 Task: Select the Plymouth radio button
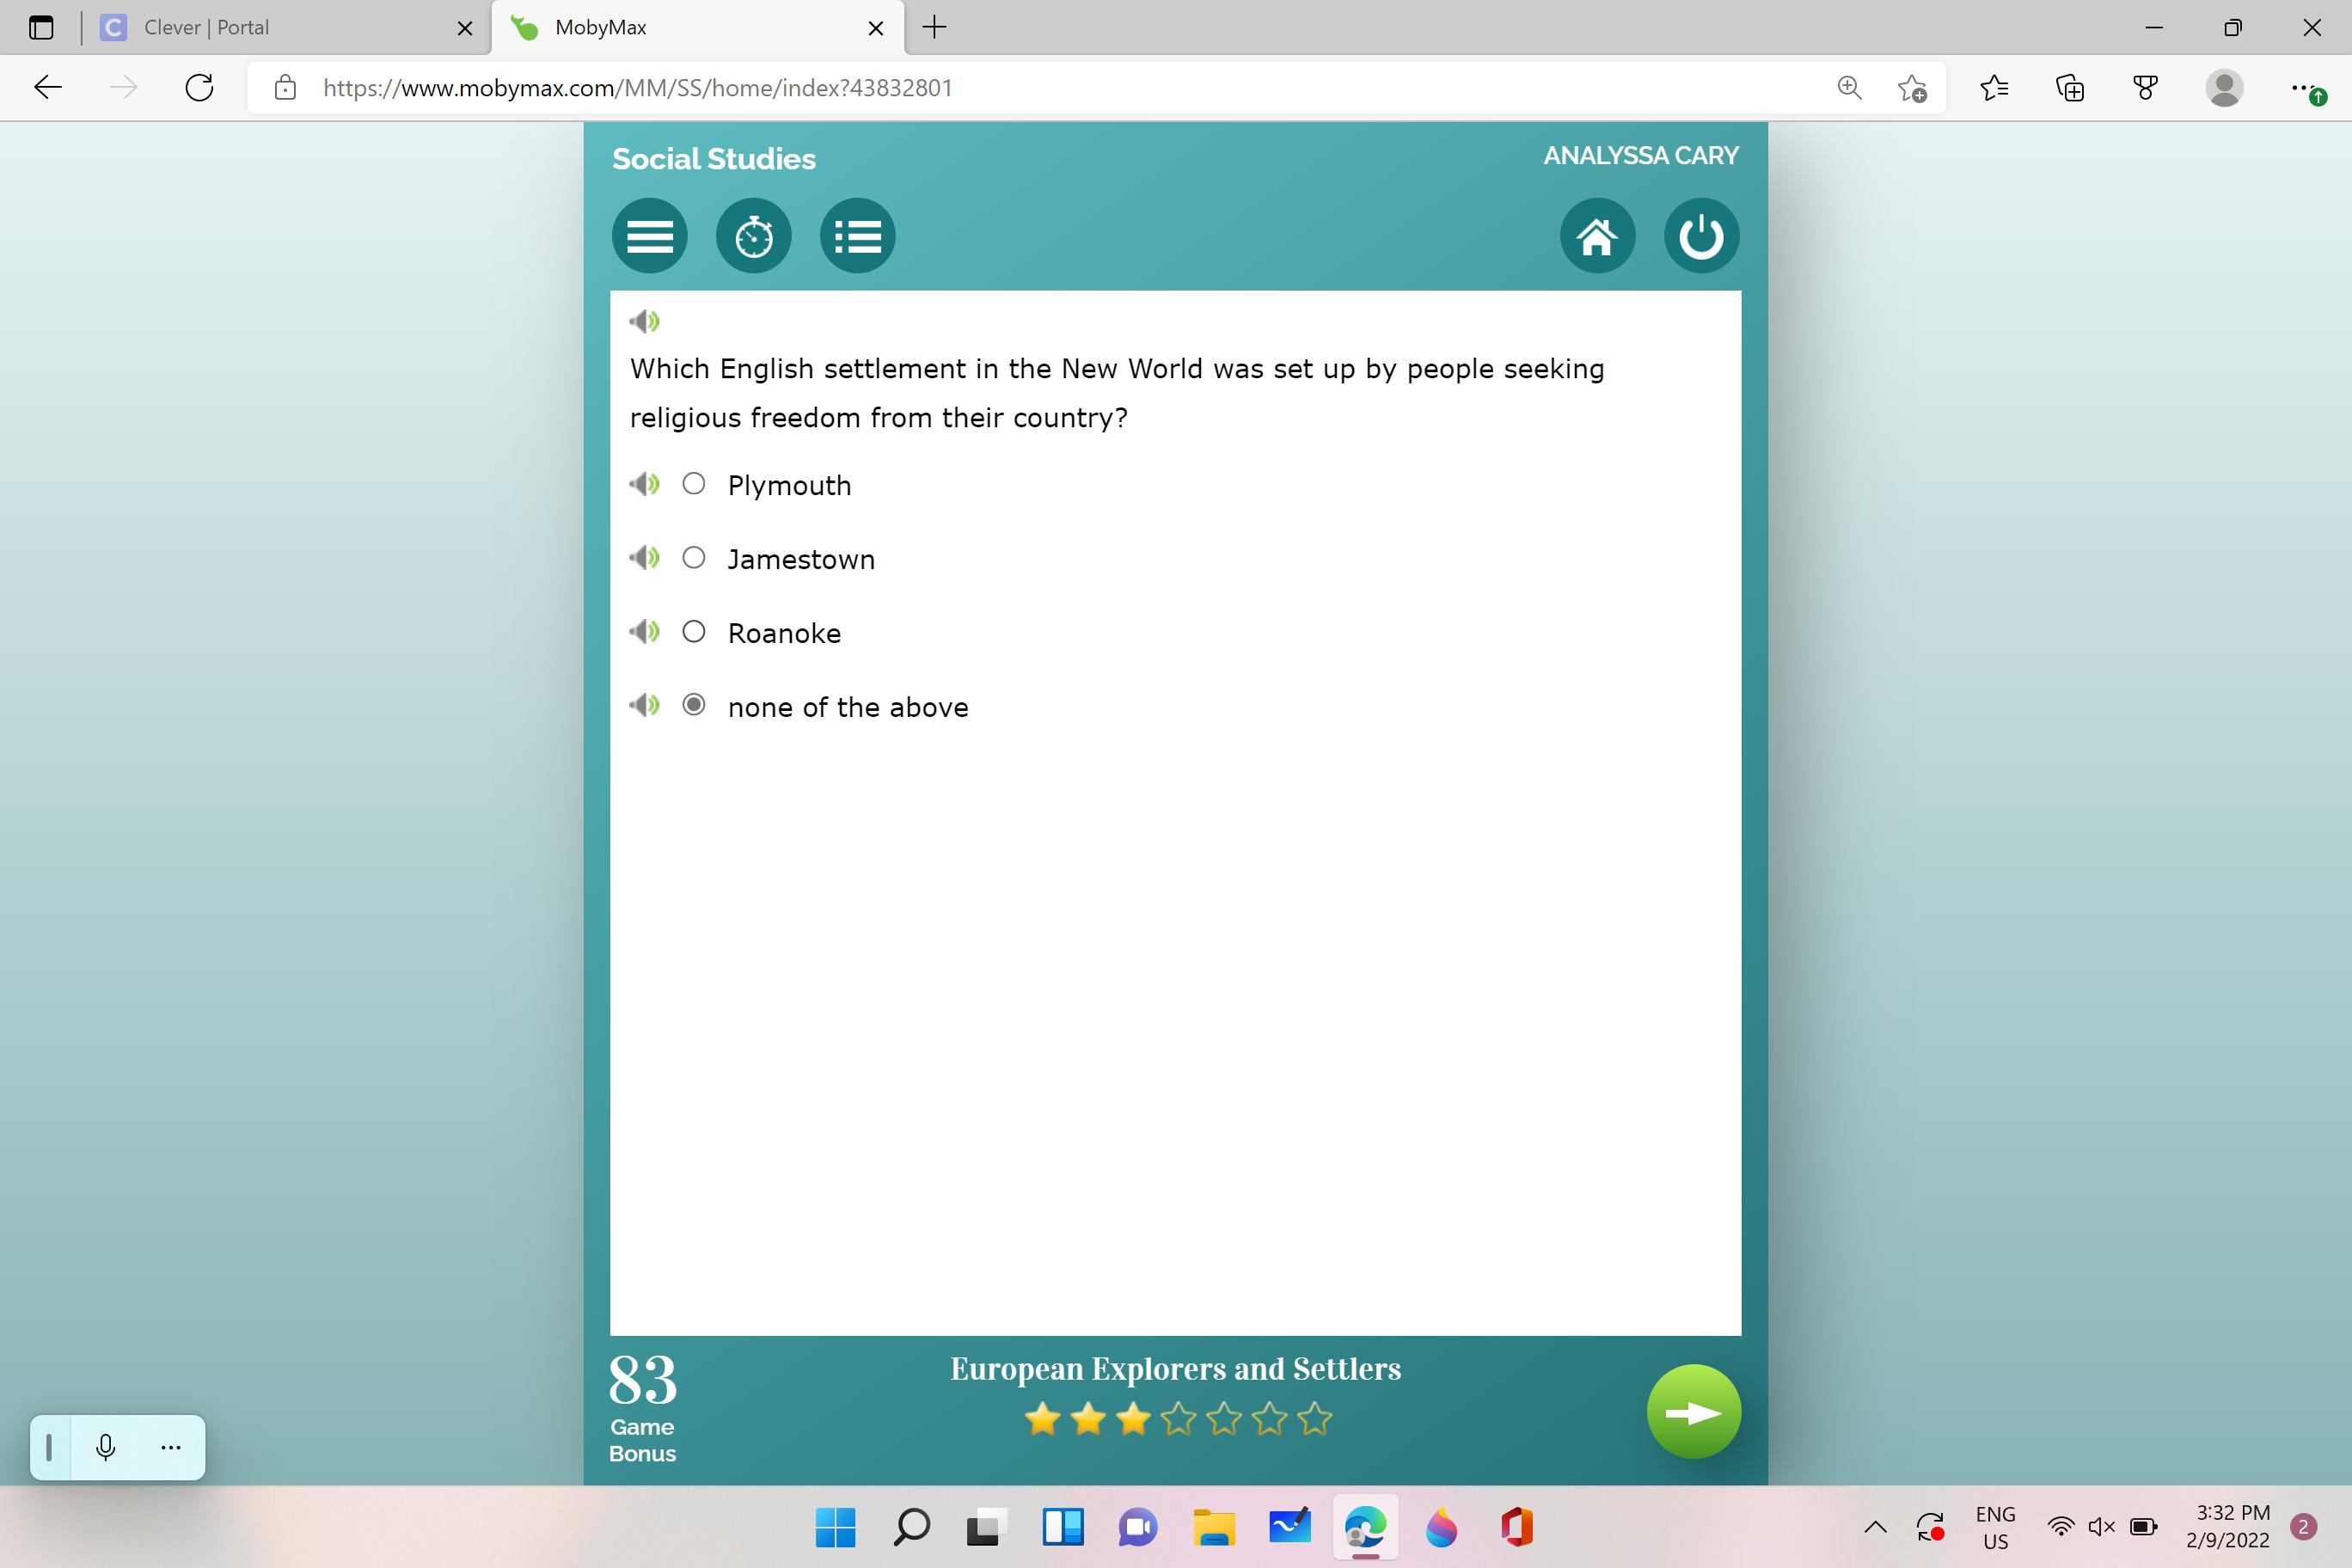[x=693, y=484]
